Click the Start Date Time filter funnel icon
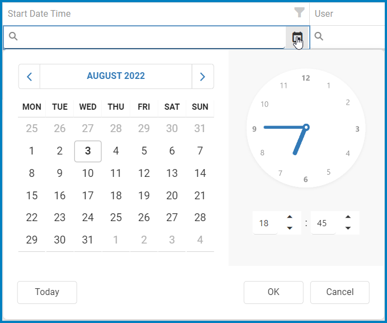This screenshot has height=323, width=387. (299, 13)
